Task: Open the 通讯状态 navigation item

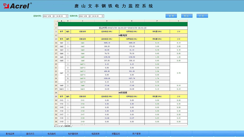Action: tap(30, 133)
